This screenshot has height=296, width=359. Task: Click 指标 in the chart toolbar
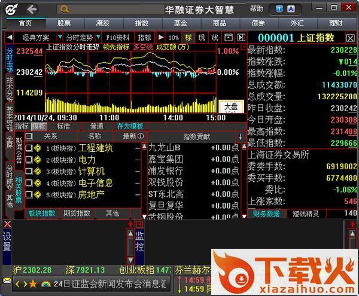[144, 38]
